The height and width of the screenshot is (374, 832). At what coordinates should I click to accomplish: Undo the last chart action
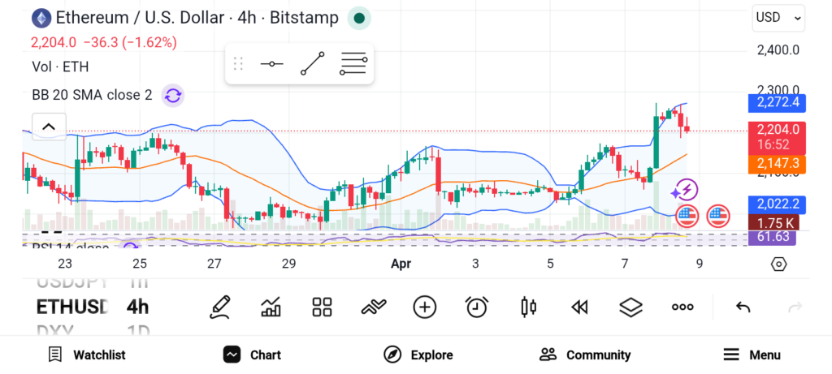743,307
